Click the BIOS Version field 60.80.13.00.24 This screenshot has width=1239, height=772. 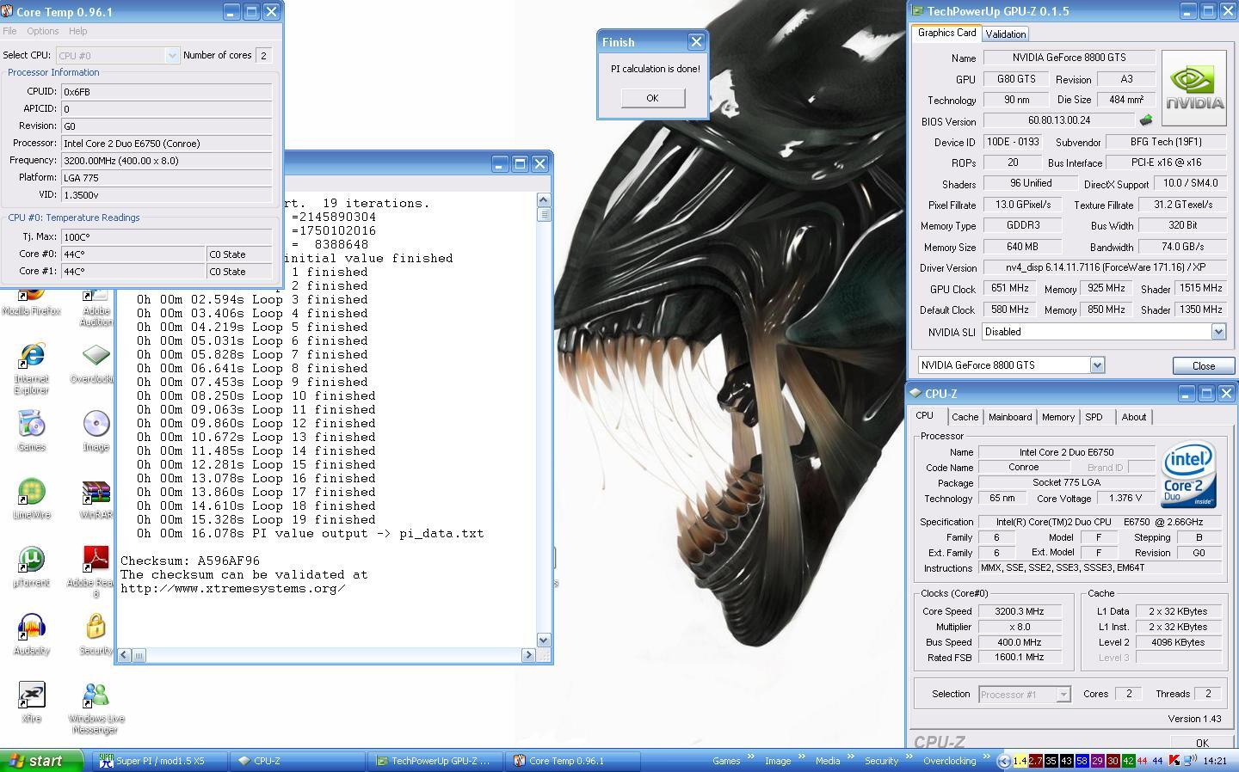click(x=1058, y=120)
